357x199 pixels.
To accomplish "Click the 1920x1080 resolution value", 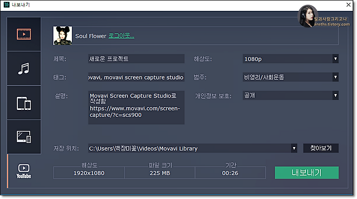I will point(89,173).
